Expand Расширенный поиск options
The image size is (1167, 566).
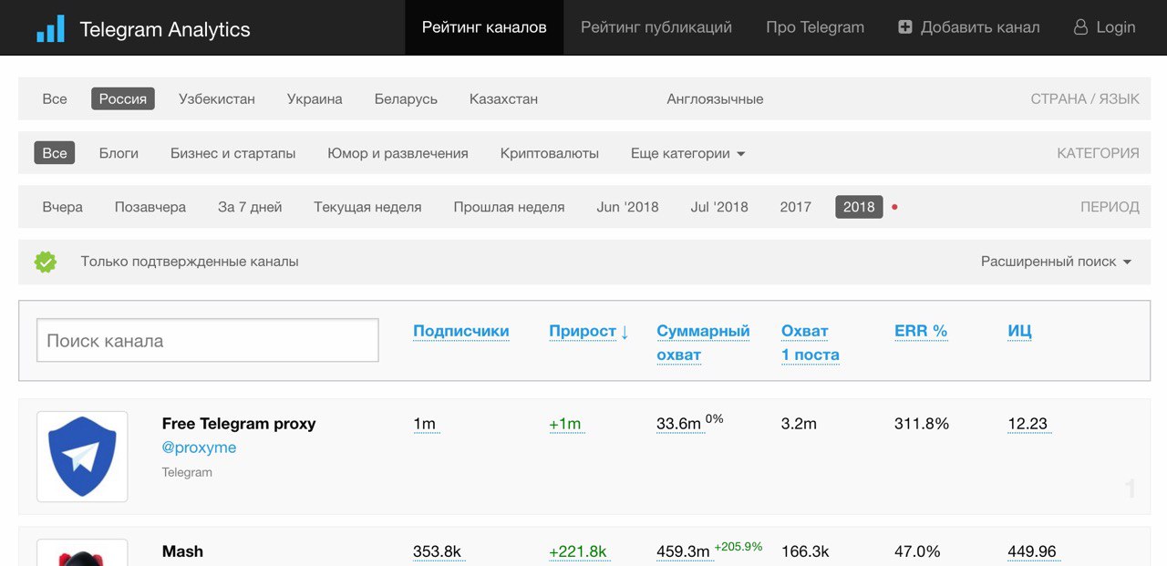tap(1057, 262)
